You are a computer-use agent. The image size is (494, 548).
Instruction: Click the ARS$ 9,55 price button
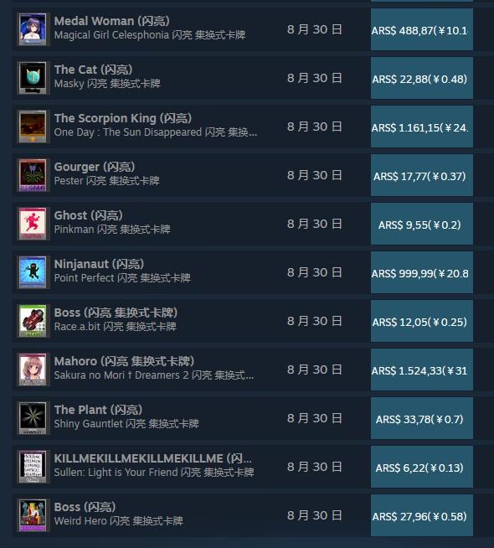(x=422, y=224)
